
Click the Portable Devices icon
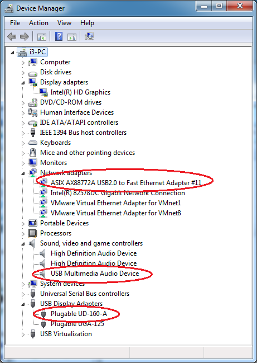[33, 223]
